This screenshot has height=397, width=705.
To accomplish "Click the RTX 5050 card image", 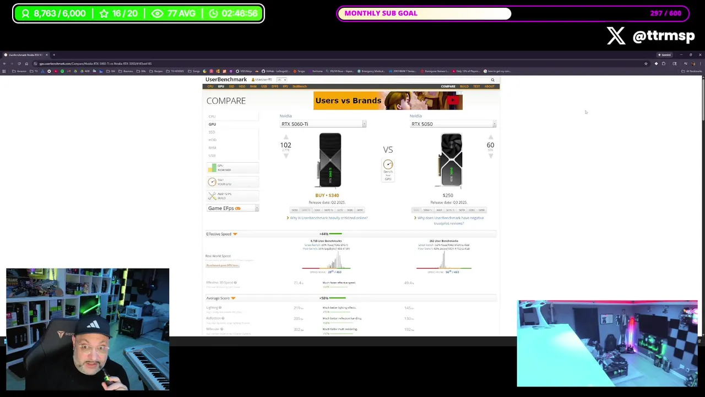I will tap(451, 160).
